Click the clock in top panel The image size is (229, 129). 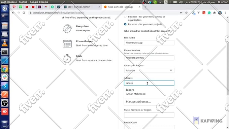point(200,2)
